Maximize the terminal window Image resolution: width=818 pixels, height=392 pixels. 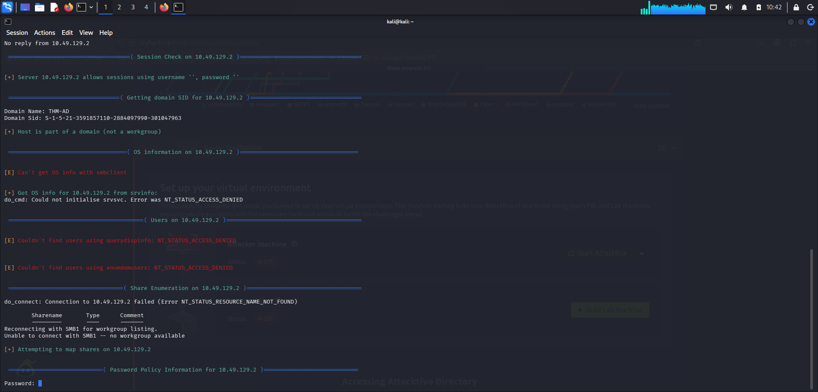click(801, 22)
